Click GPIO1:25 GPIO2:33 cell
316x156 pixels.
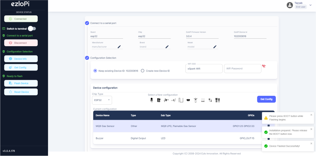pos(243,126)
